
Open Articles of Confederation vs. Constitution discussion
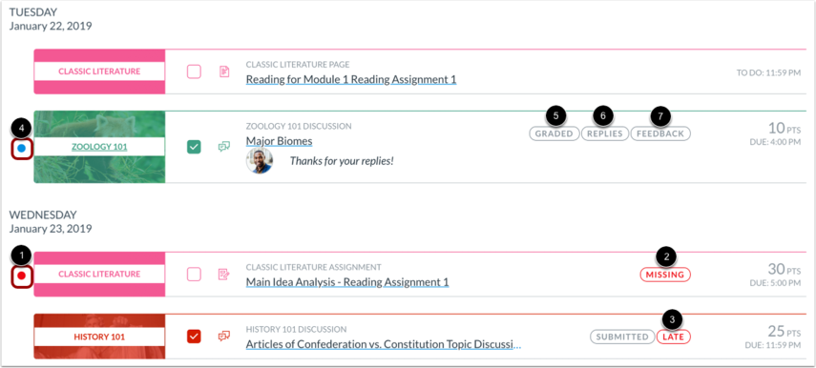point(384,344)
